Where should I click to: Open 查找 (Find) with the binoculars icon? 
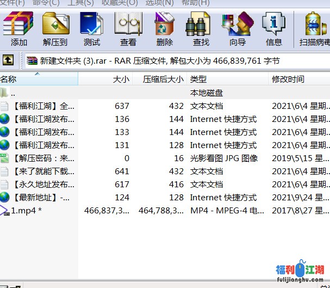click(x=201, y=29)
